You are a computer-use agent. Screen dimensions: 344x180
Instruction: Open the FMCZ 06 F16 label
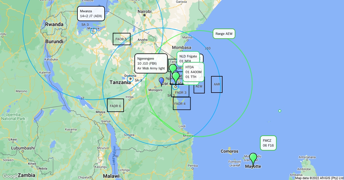tap(268, 143)
